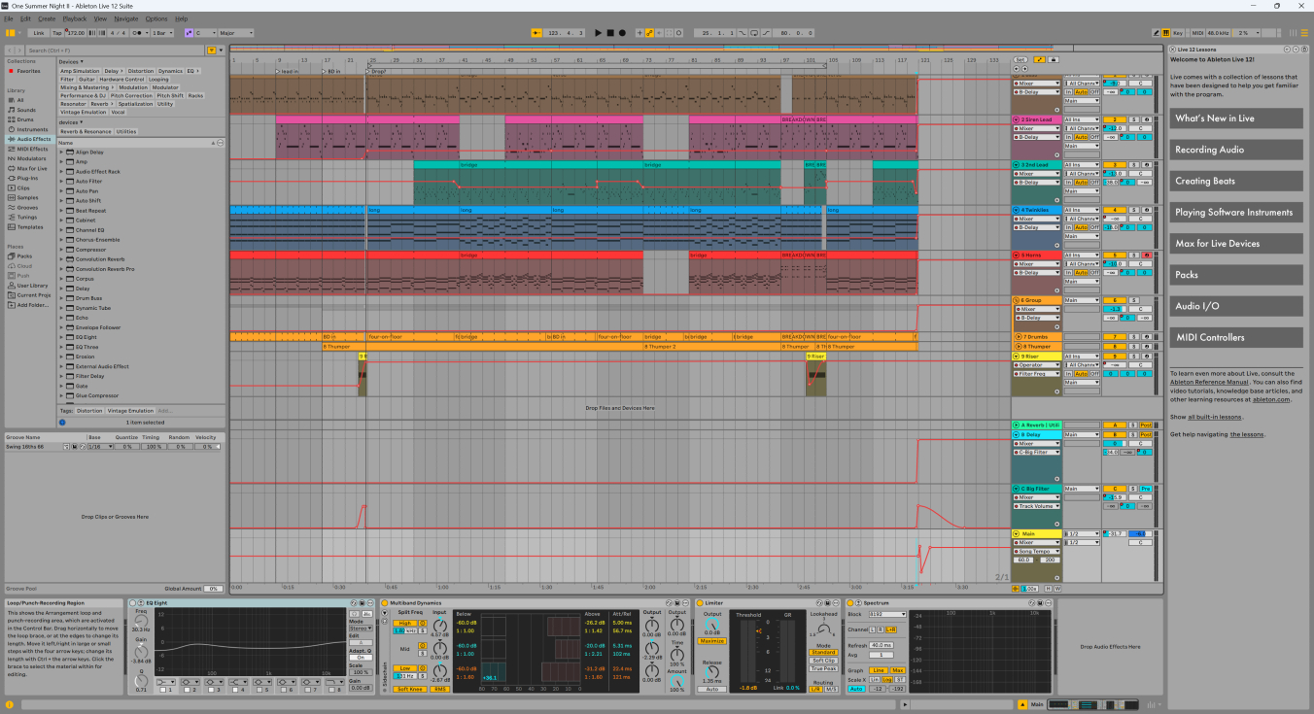Open the Spectrum Block size dropdown
The image size is (1314, 714).
point(889,614)
